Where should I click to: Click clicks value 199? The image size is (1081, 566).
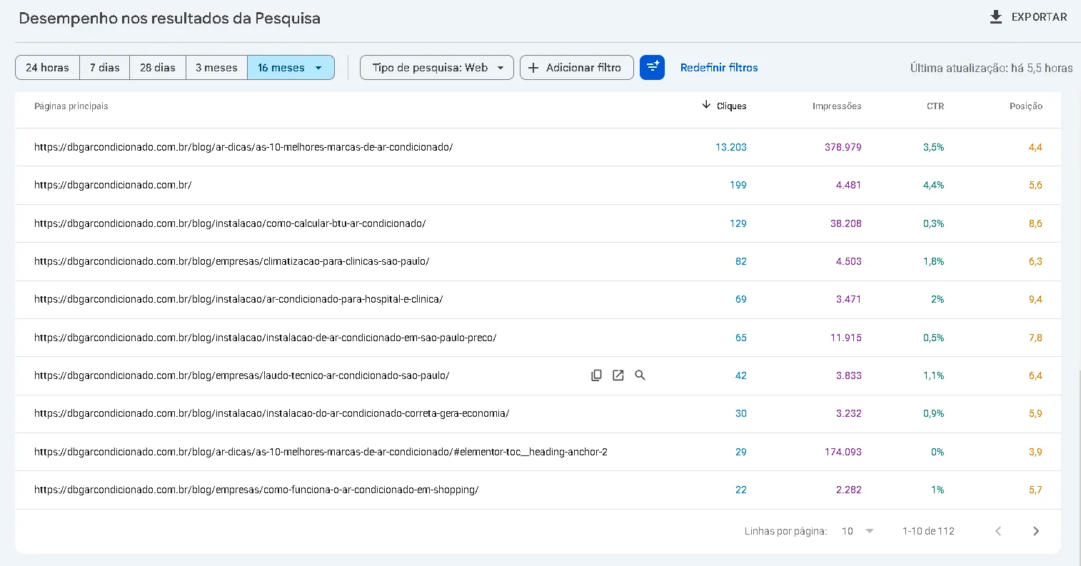738,185
